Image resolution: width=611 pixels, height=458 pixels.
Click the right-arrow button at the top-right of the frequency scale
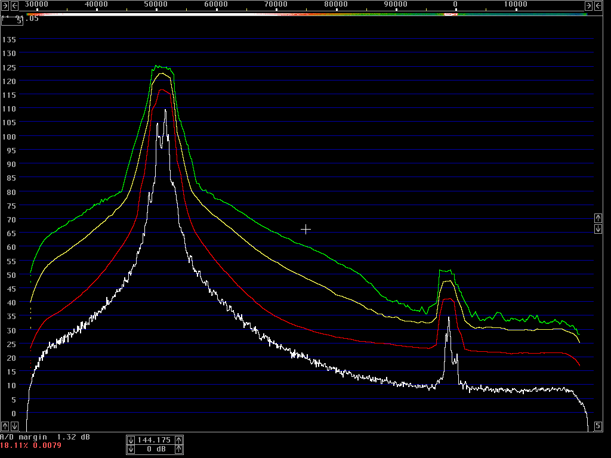[x=588, y=5]
